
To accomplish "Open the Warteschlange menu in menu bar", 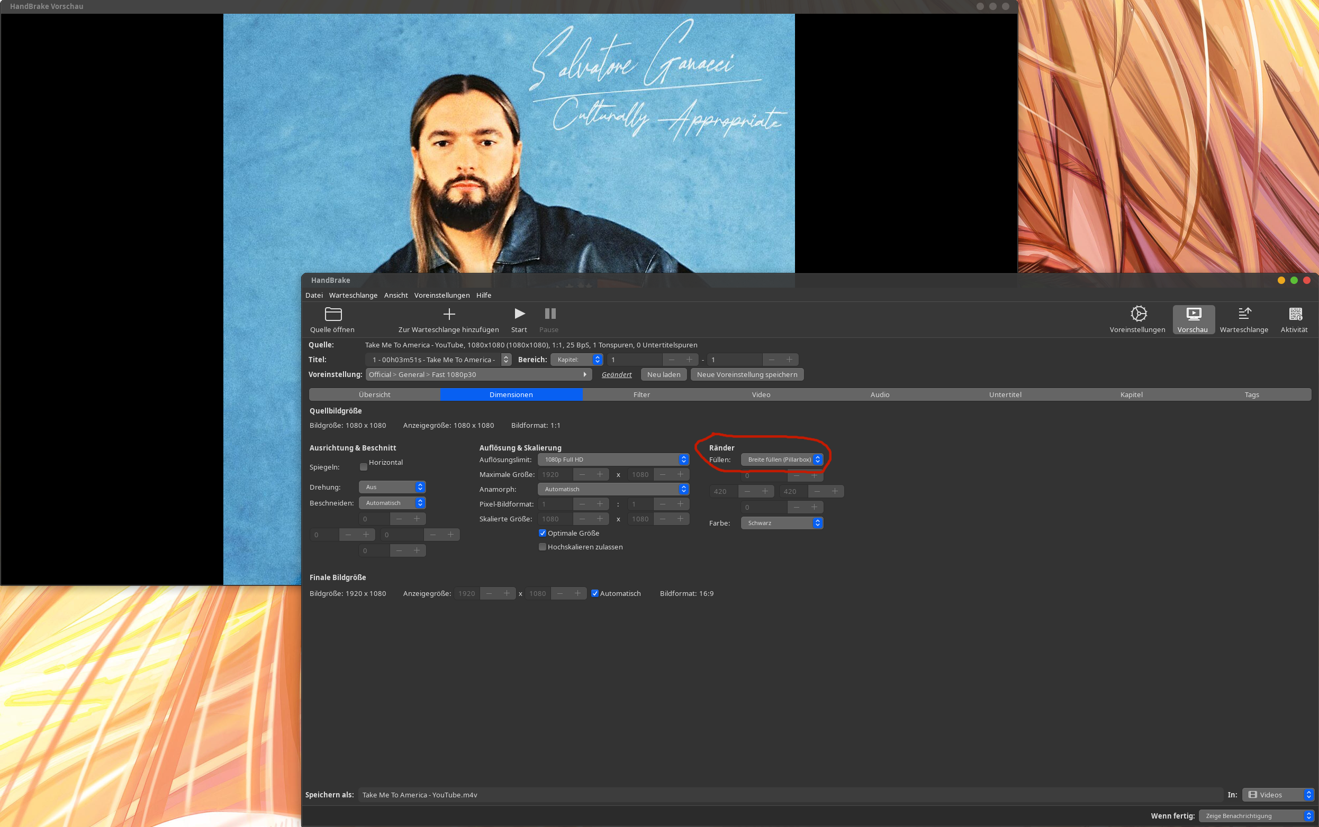I will click(353, 296).
